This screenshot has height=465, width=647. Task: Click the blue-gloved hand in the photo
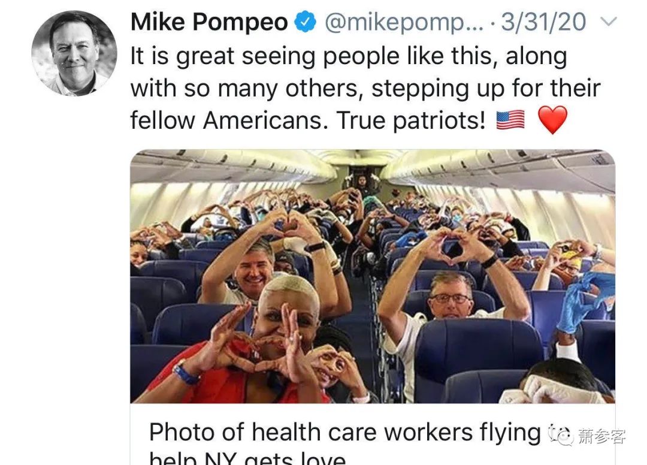[584, 300]
